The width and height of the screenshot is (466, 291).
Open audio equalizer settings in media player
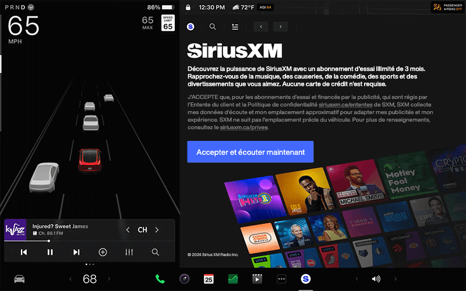click(129, 252)
